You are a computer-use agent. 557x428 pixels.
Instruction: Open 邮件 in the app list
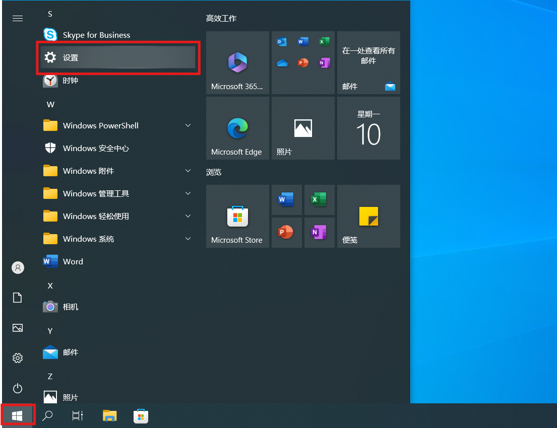click(x=117, y=352)
